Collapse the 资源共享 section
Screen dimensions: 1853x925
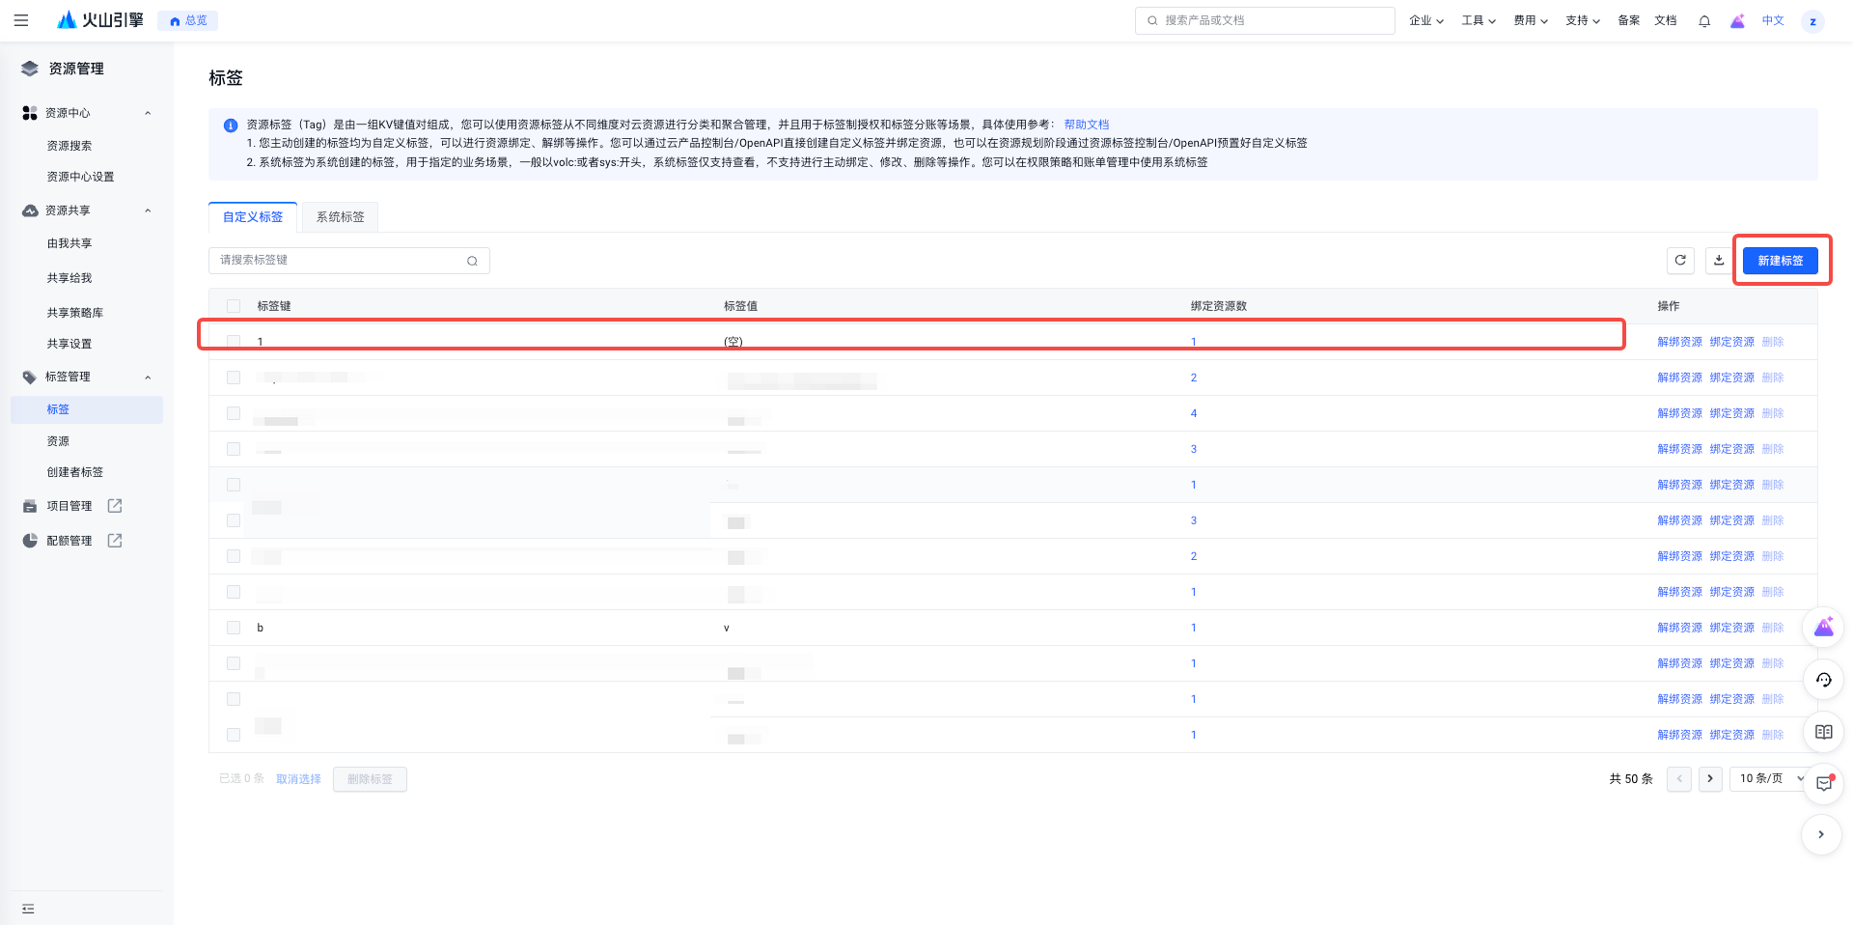click(148, 210)
